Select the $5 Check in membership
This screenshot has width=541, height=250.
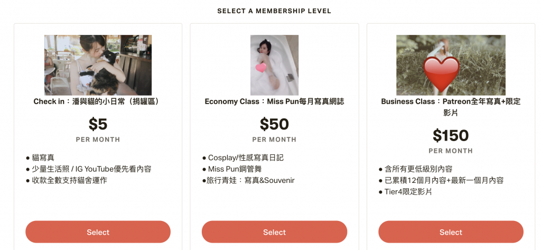(98, 232)
